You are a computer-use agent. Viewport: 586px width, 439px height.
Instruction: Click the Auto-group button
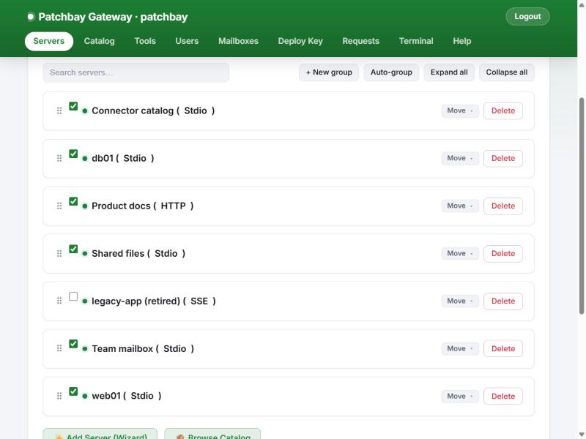(391, 72)
